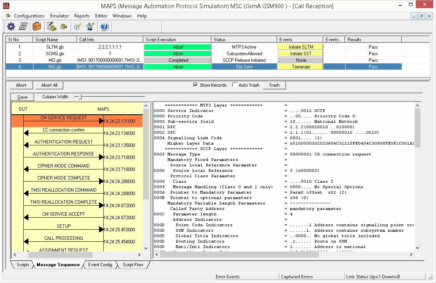Open the Reports menu
This screenshot has width=436, height=283.
(82, 16)
